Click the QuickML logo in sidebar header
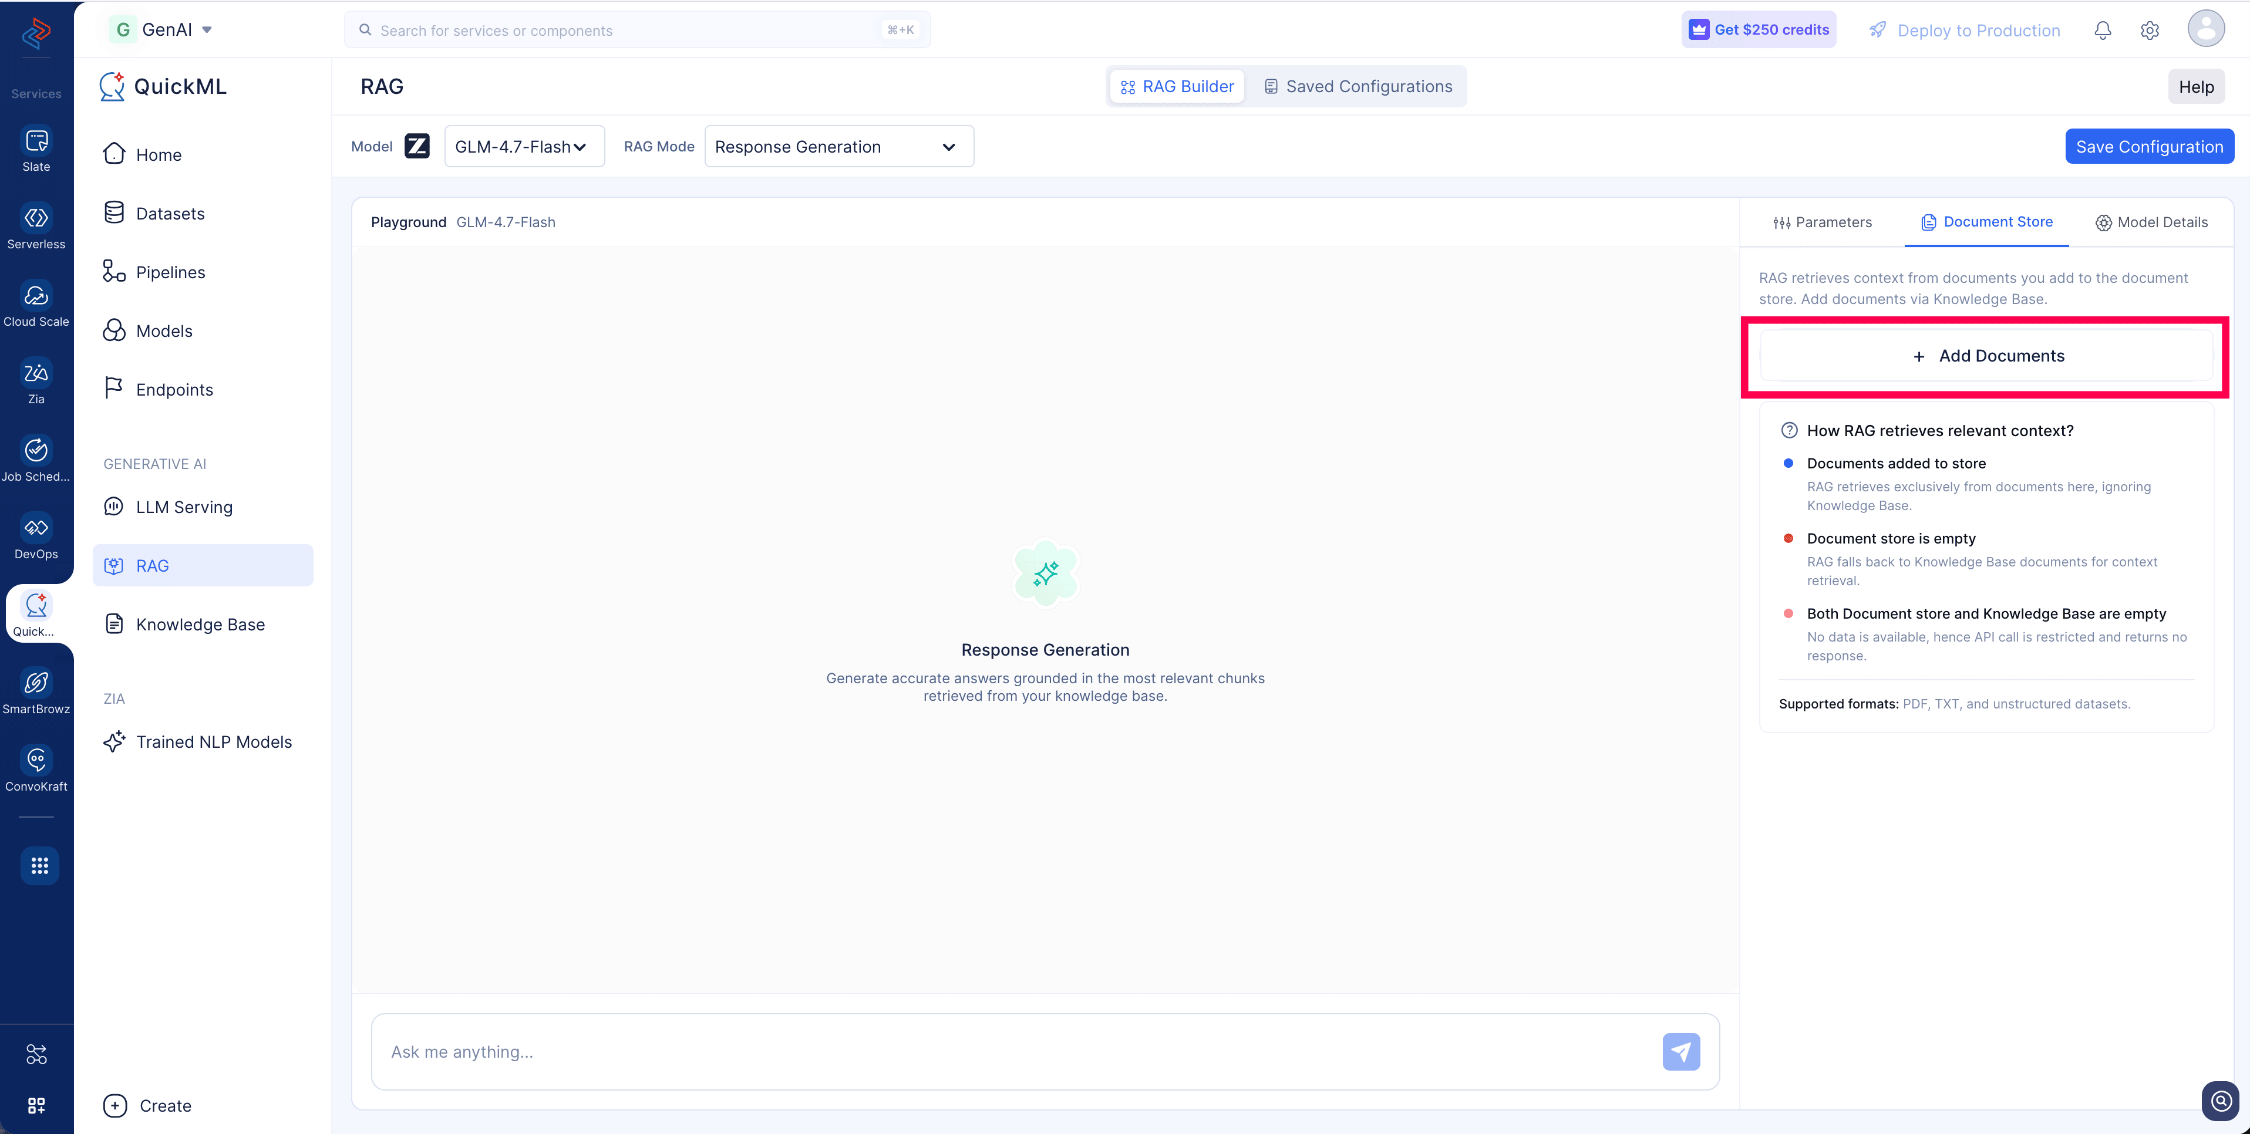 click(x=112, y=86)
